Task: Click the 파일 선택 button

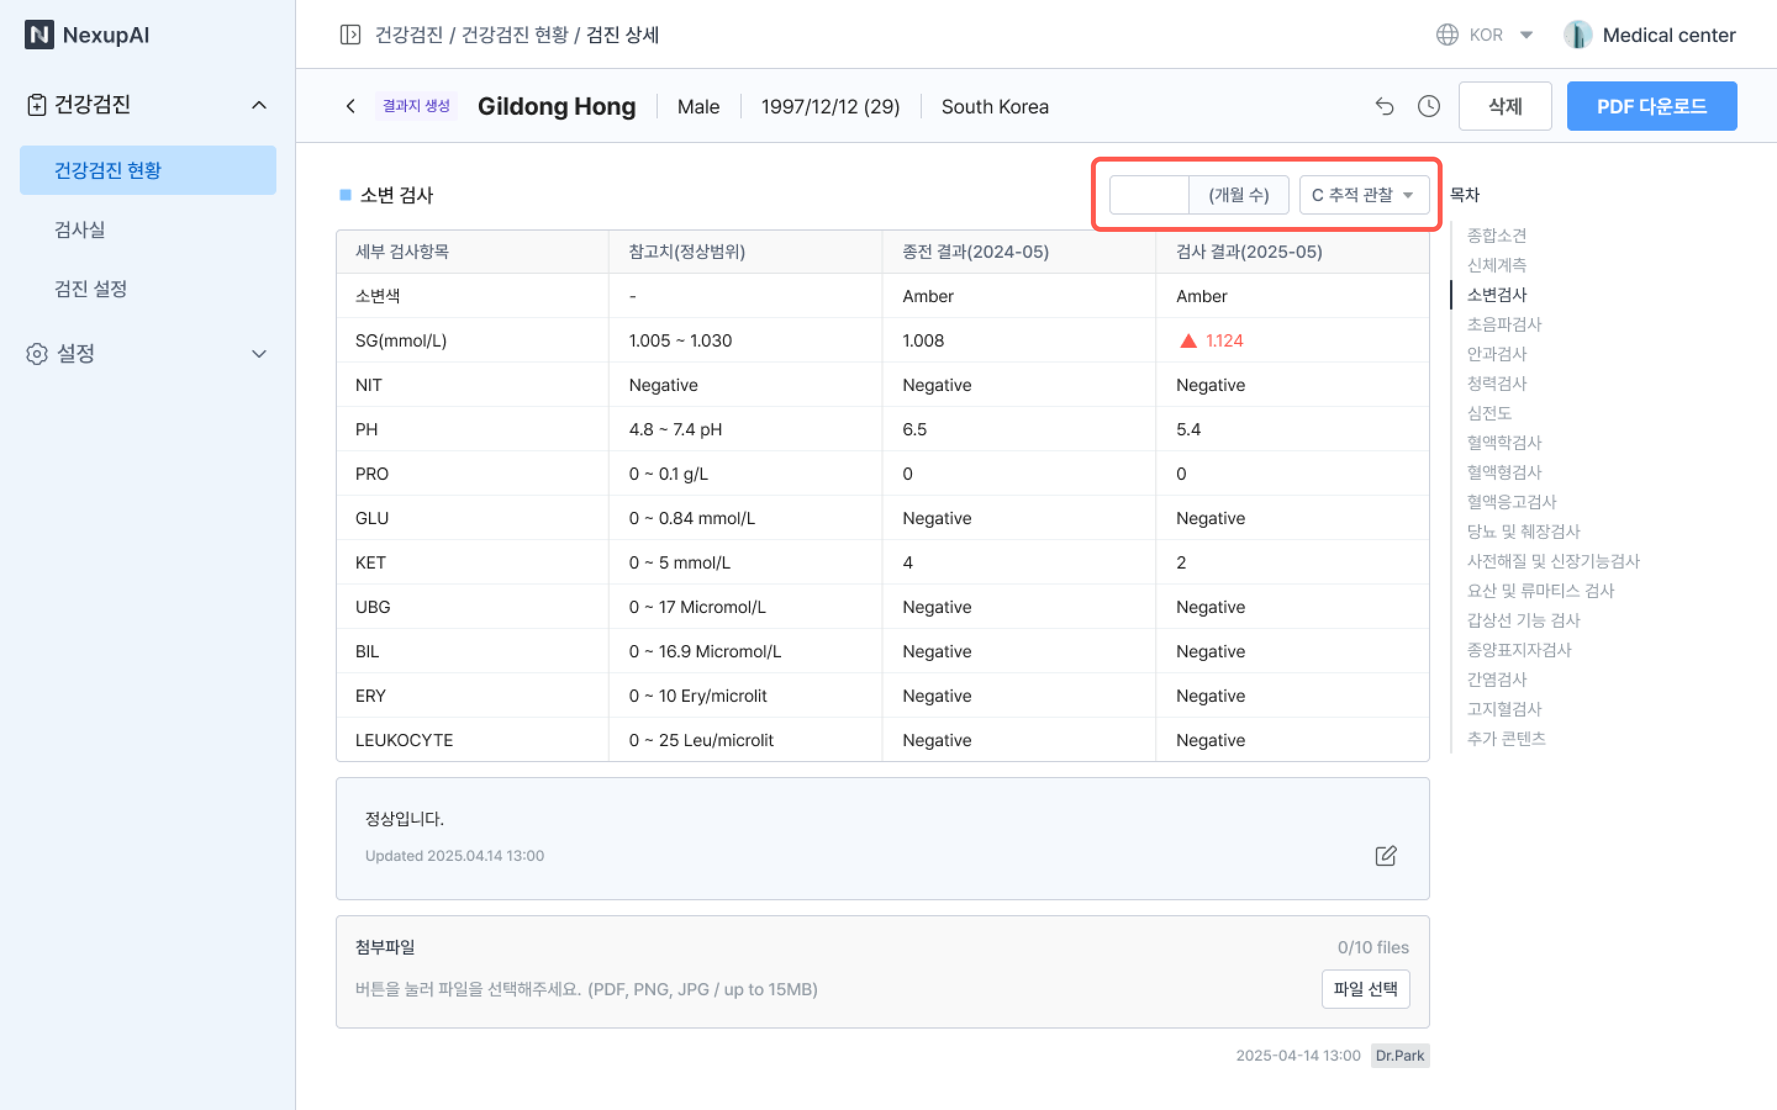Action: pos(1365,989)
